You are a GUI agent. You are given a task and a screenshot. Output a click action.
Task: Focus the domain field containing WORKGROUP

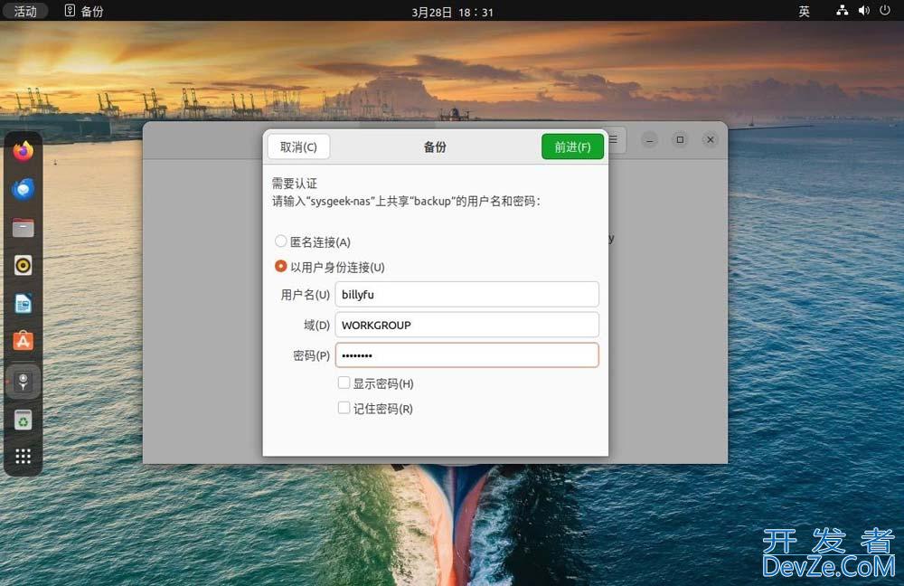(x=467, y=325)
